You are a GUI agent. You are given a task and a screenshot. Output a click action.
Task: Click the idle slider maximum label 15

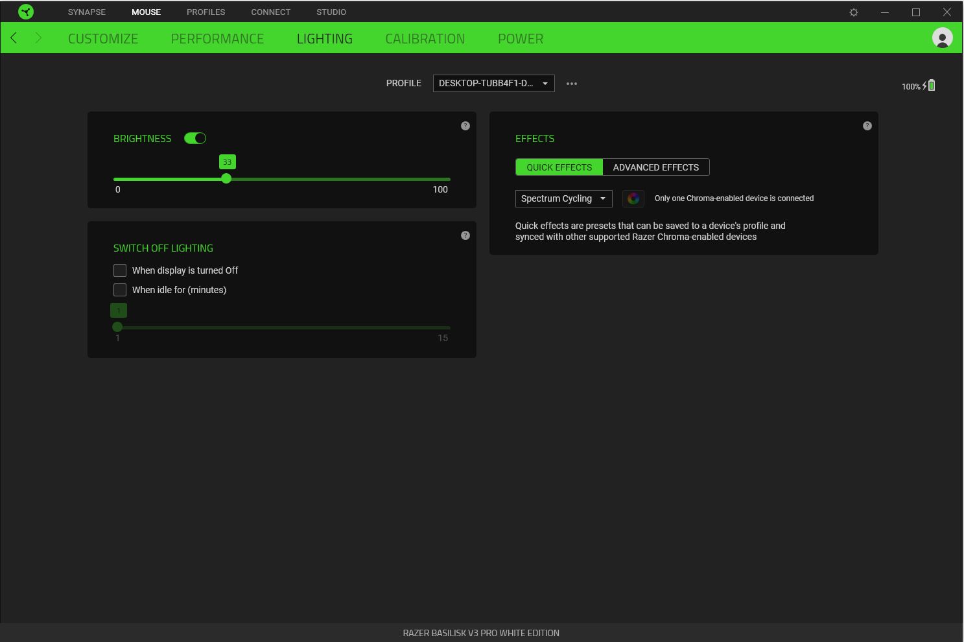point(443,338)
